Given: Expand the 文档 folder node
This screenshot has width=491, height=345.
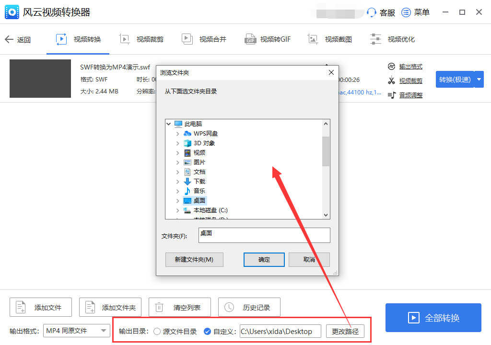Looking at the screenshot, I should pyautogui.click(x=177, y=172).
